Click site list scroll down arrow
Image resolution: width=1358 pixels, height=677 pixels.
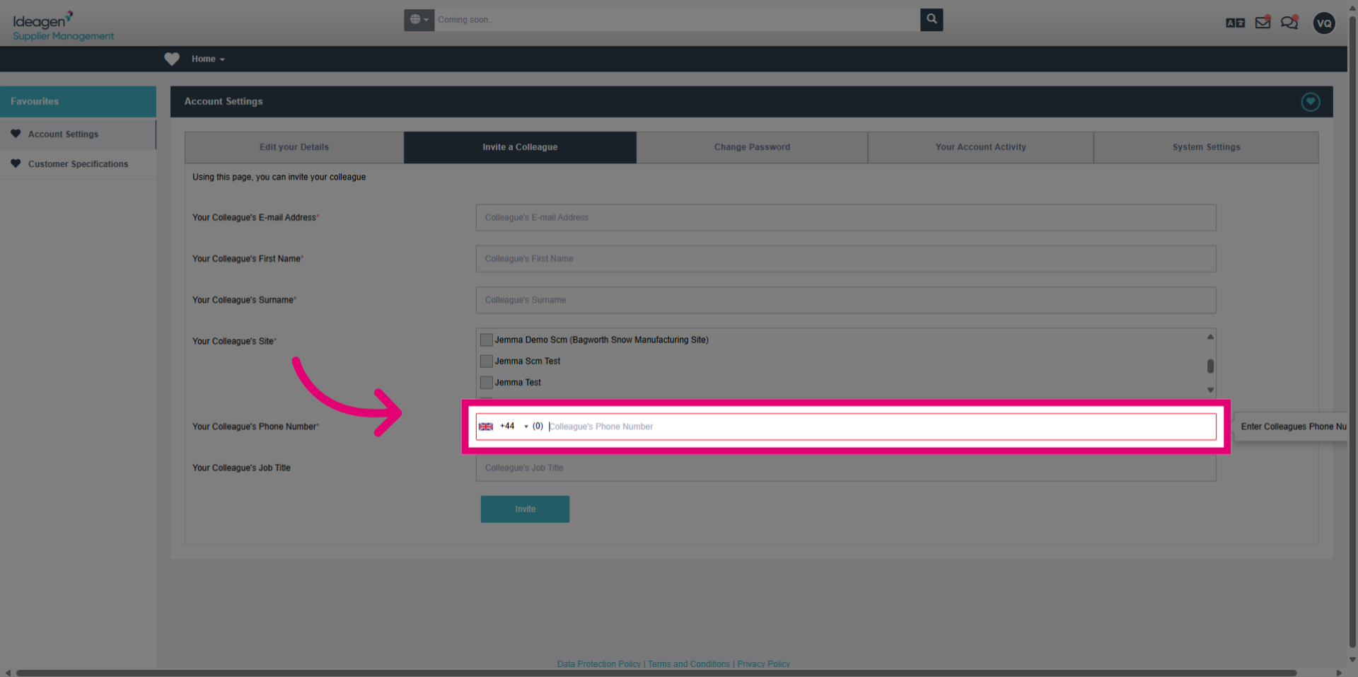pos(1210,390)
